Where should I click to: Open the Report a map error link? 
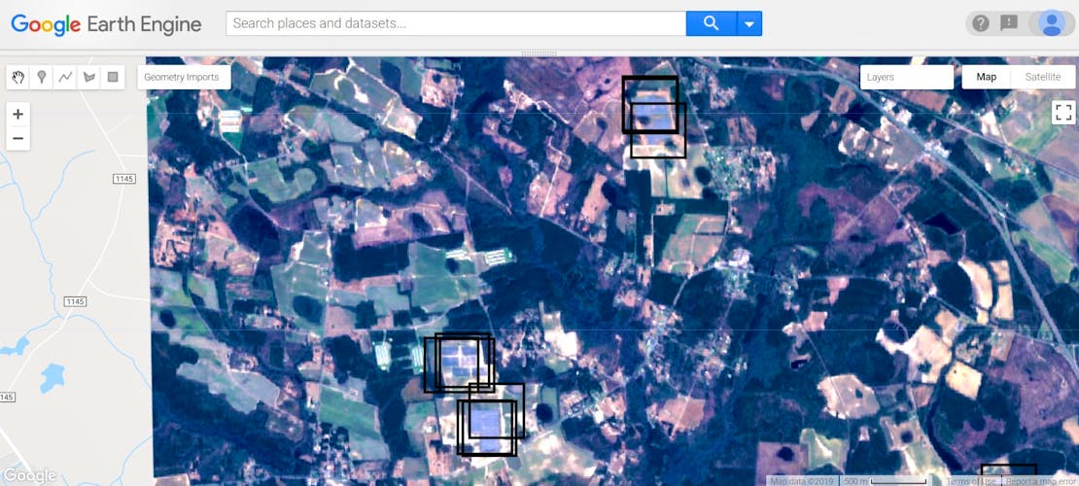[x=1041, y=481]
